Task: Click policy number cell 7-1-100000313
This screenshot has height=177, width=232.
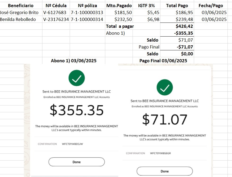Action: [87, 12]
